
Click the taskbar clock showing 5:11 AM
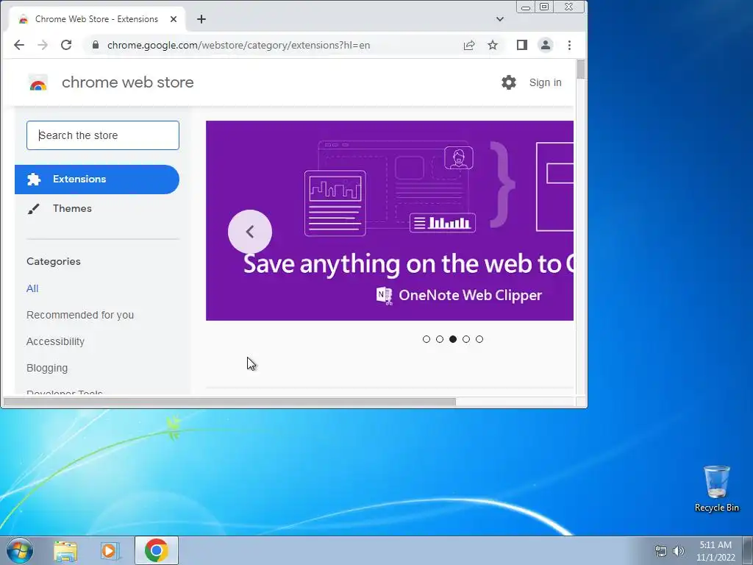click(x=715, y=551)
